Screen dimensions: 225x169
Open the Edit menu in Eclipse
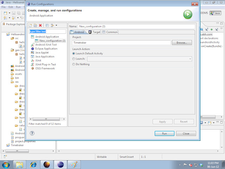(11, 7)
